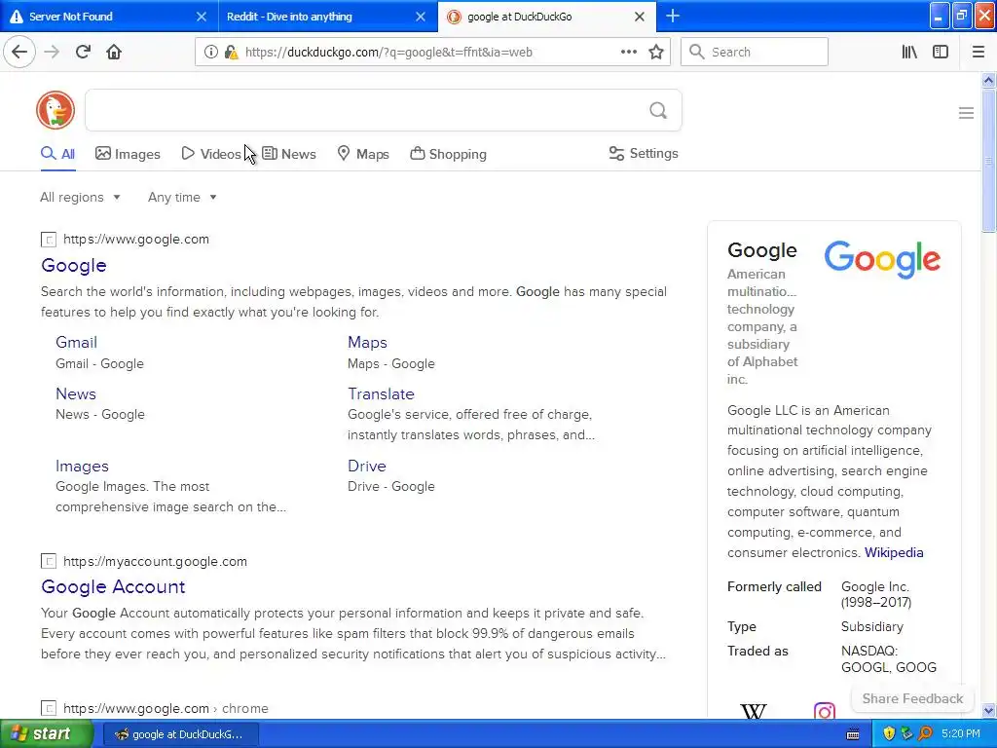Reload the current page
Viewport: 997px width, 748px height.
tap(83, 52)
